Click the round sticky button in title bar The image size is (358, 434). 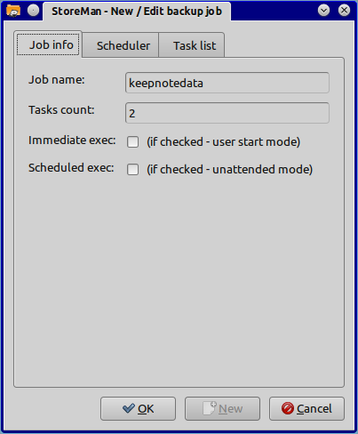coord(33,11)
